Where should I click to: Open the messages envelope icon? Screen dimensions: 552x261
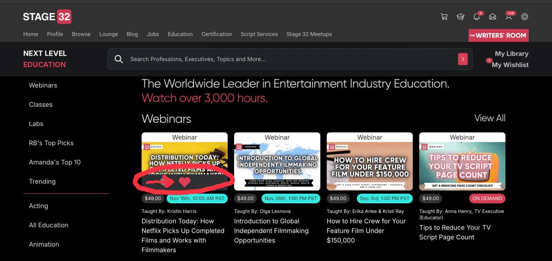click(492, 17)
